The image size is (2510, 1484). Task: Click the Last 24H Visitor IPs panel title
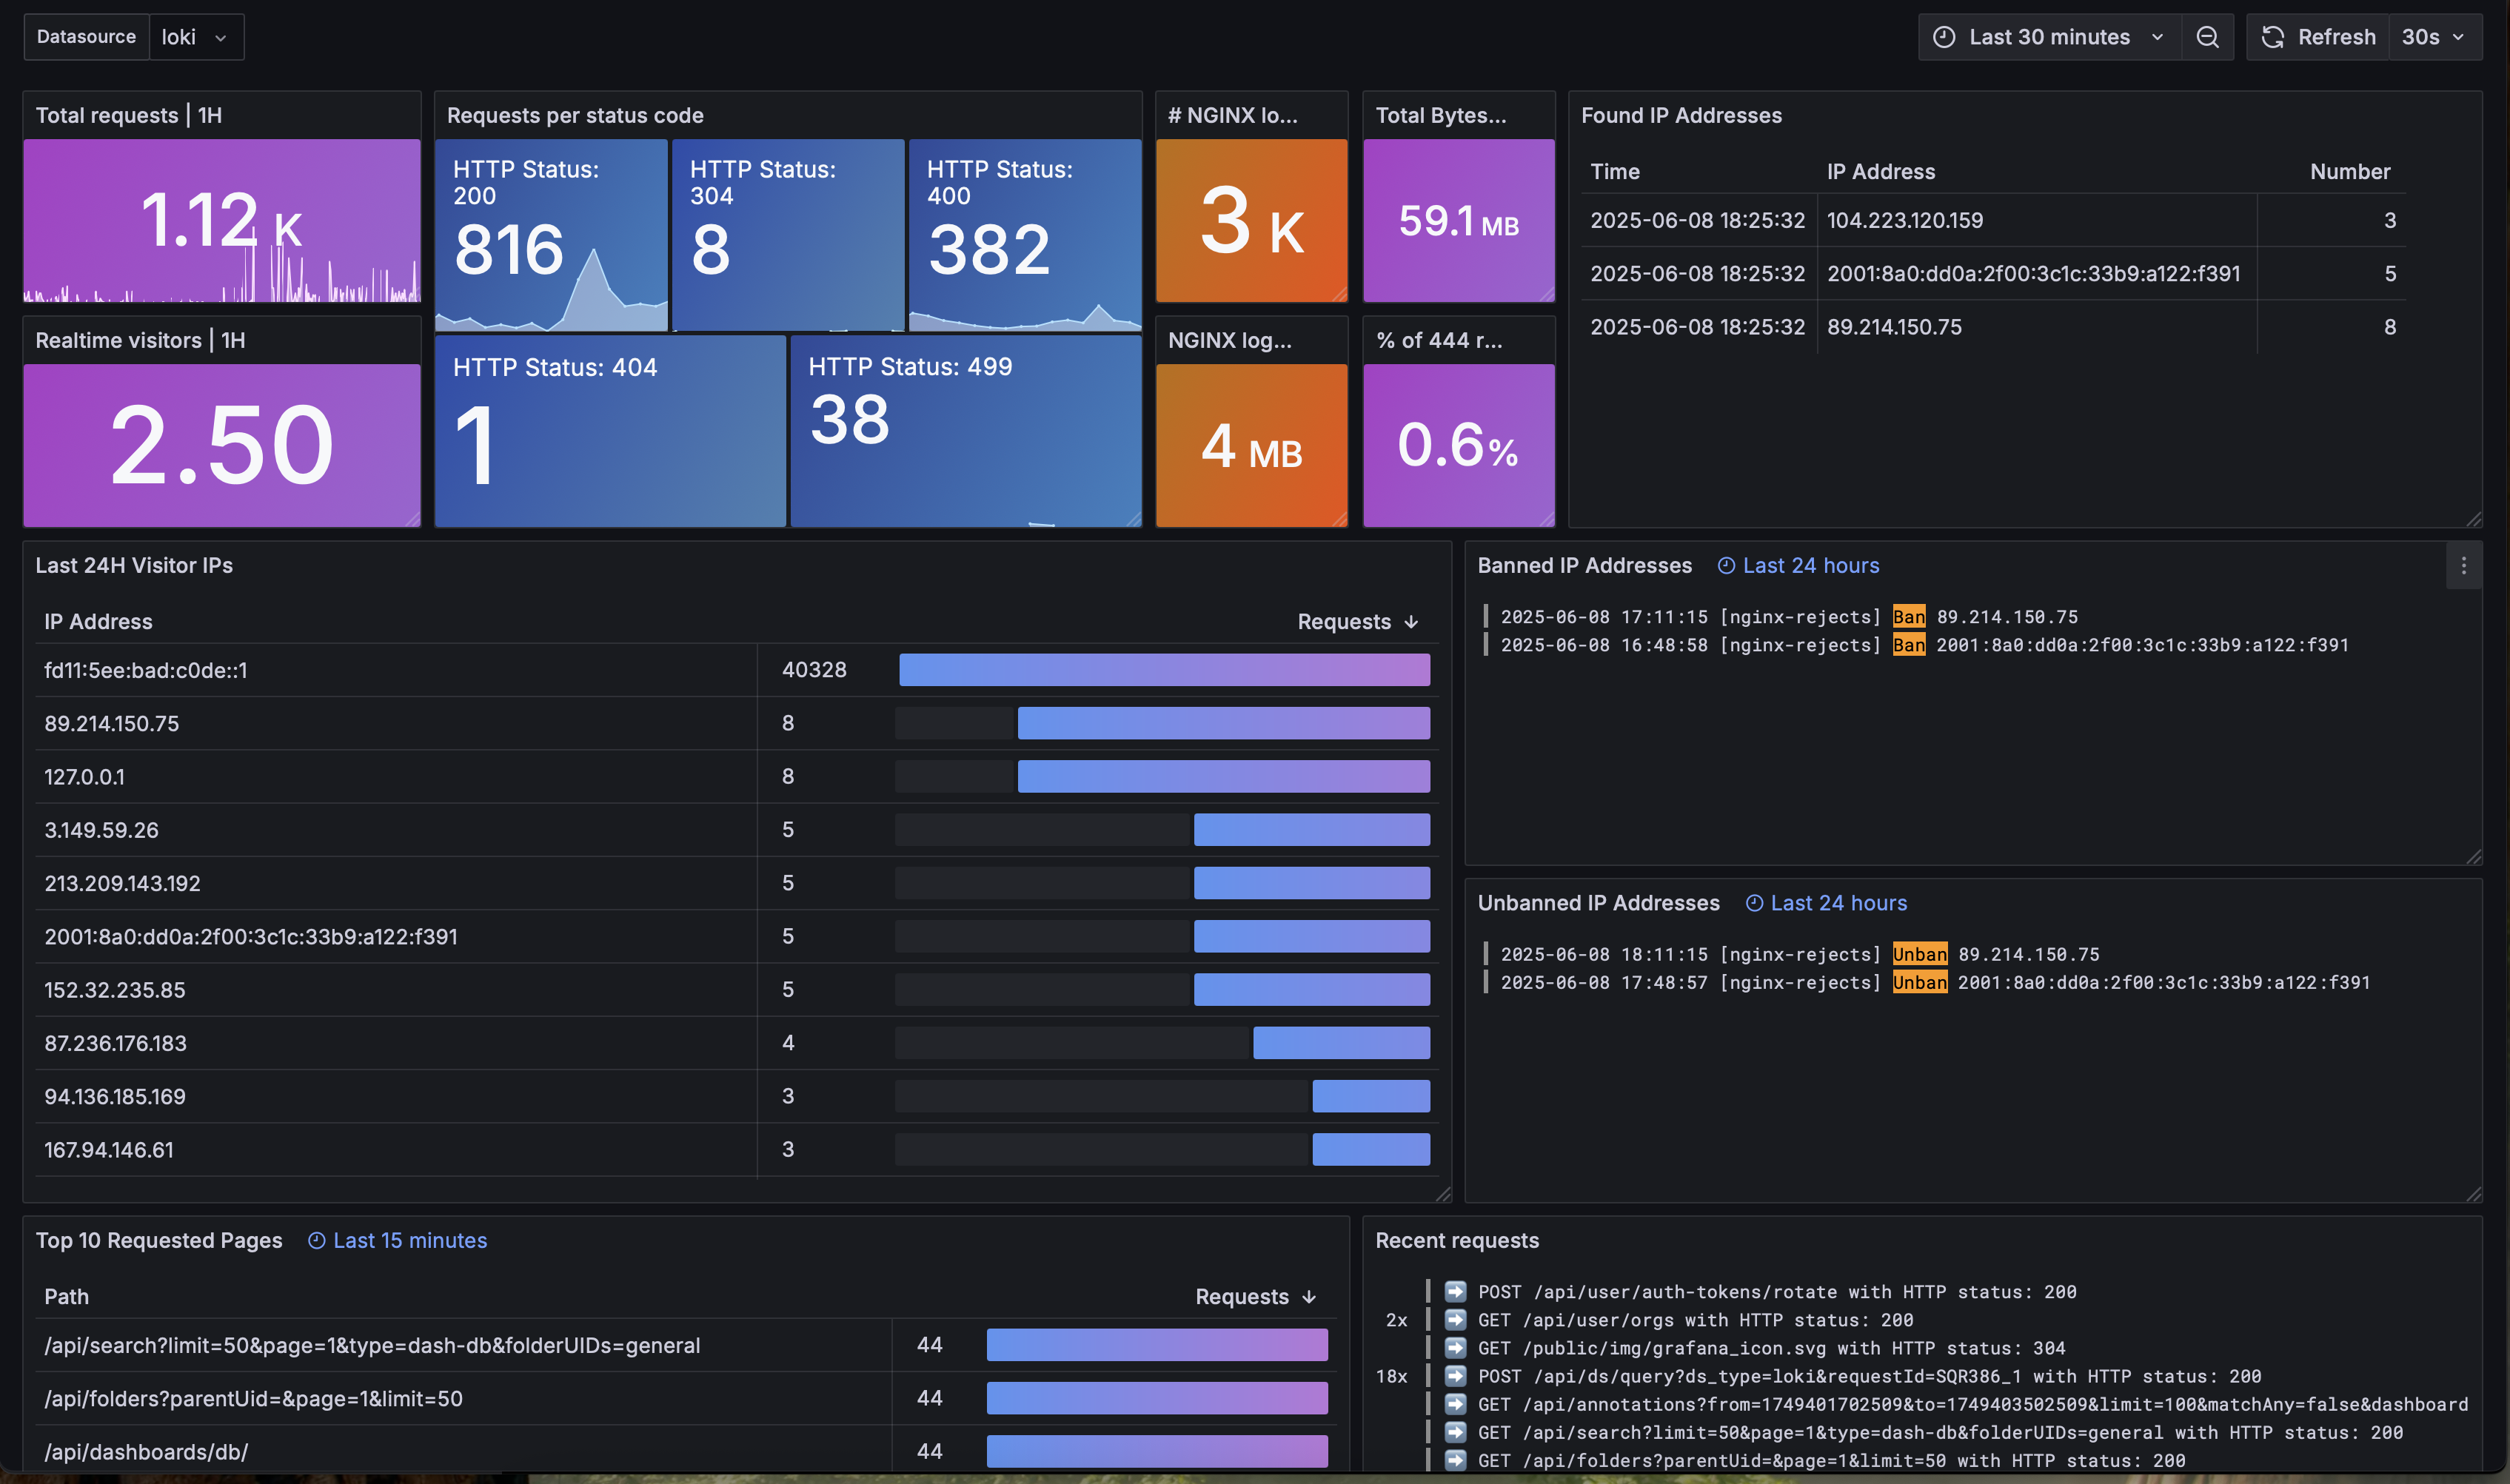[x=134, y=565]
